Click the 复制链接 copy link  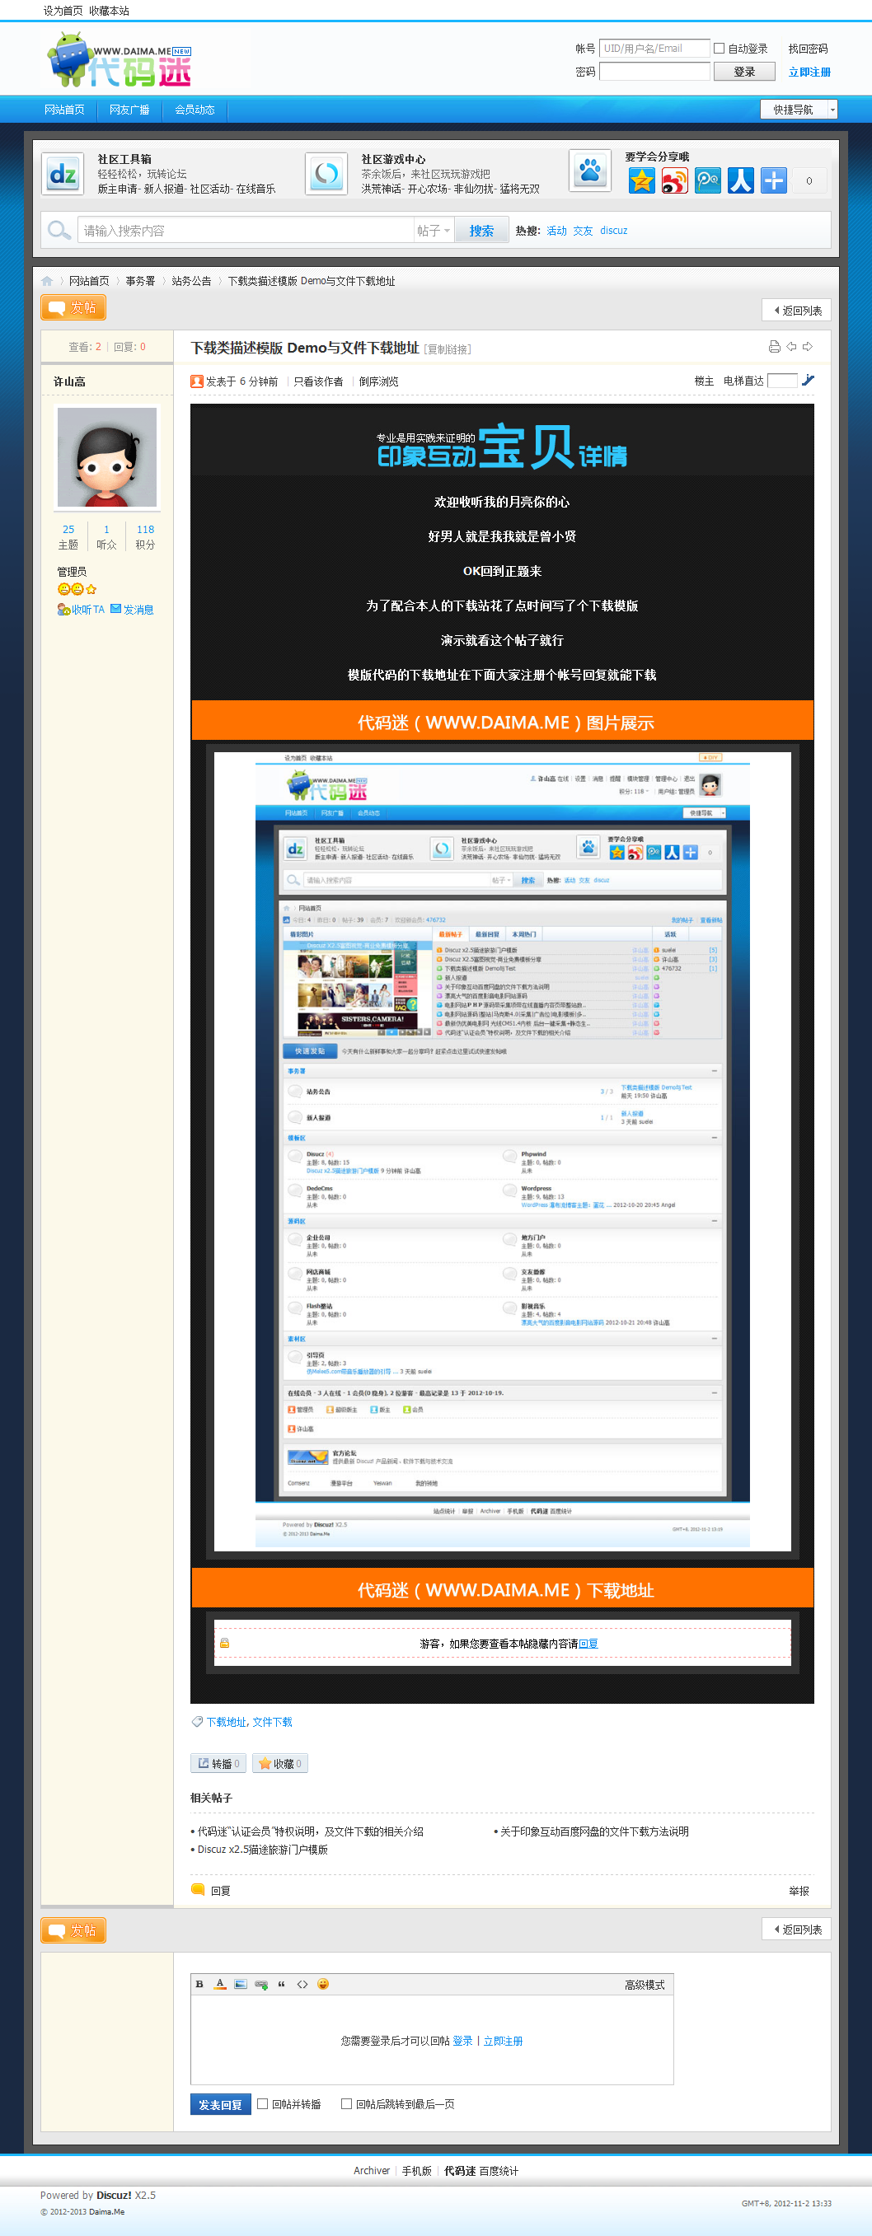pos(448,349)
